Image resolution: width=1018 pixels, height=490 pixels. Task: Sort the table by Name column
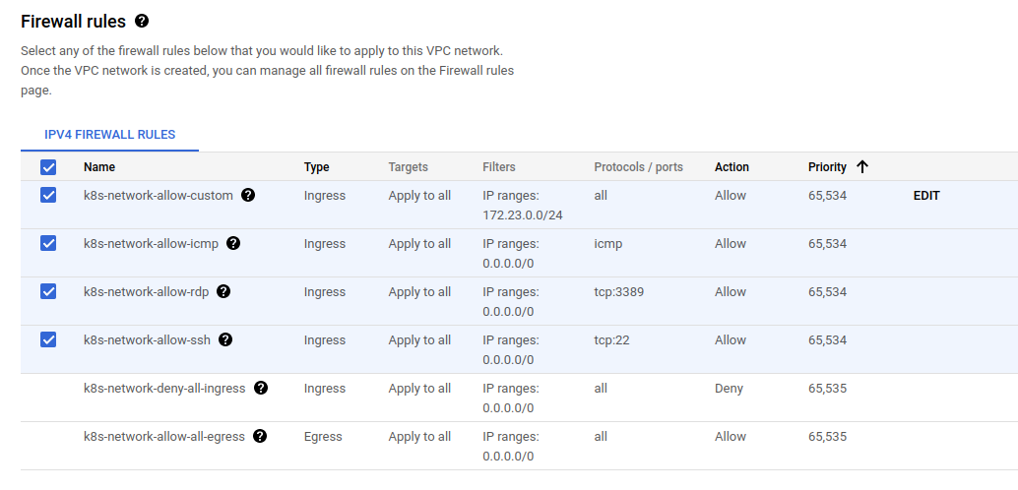(x=99, y=167)
